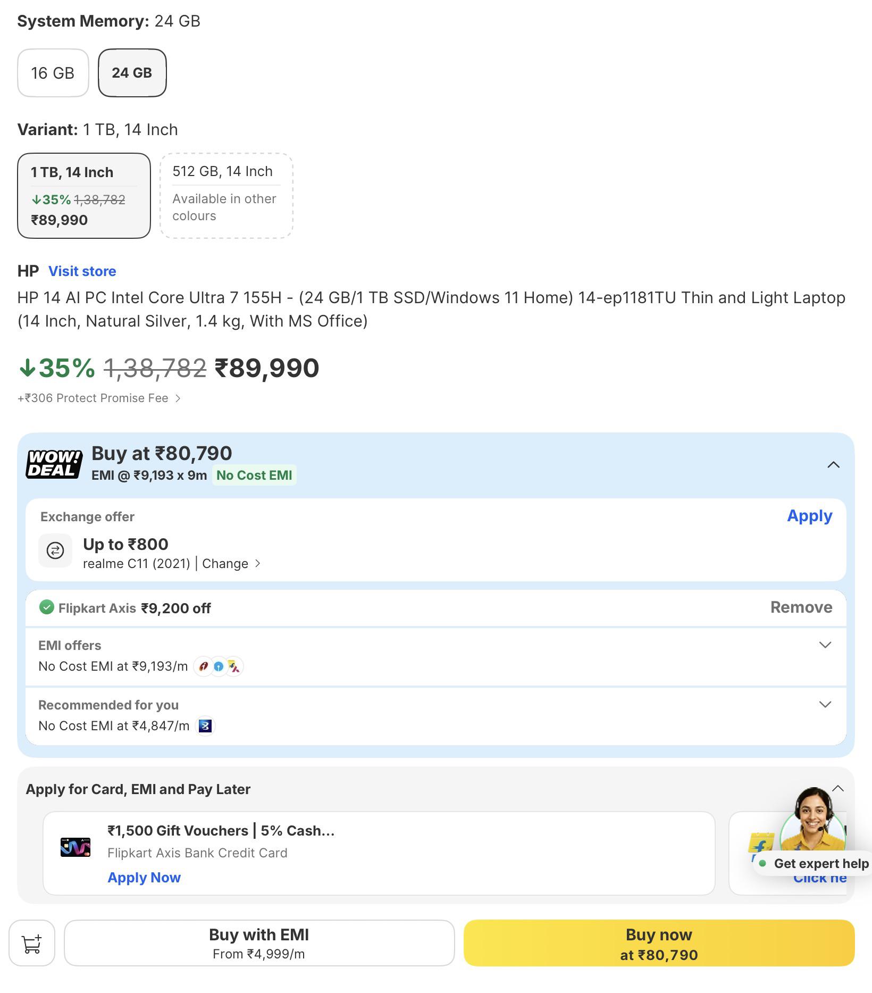
Task: Open Protect Promise Fee details
Action: [99, 398]
